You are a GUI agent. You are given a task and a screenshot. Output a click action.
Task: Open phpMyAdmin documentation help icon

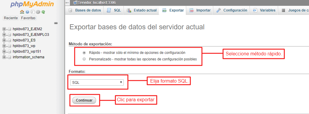[x=27, y=12]
